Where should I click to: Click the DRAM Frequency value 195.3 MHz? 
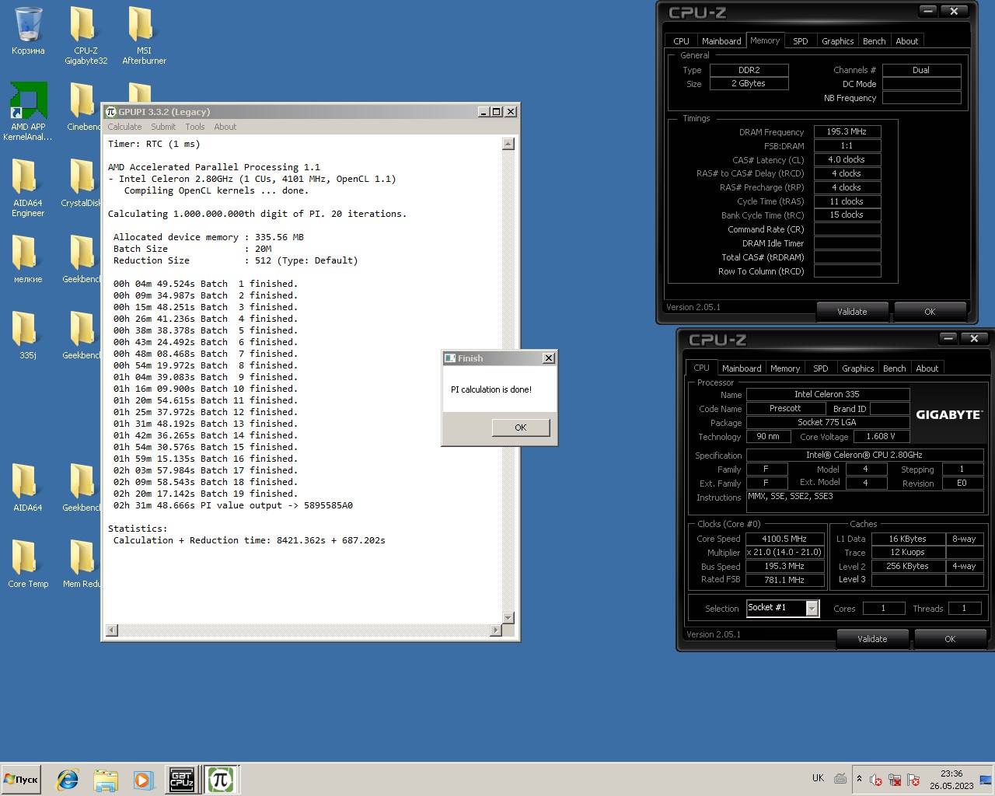point(847,131)
